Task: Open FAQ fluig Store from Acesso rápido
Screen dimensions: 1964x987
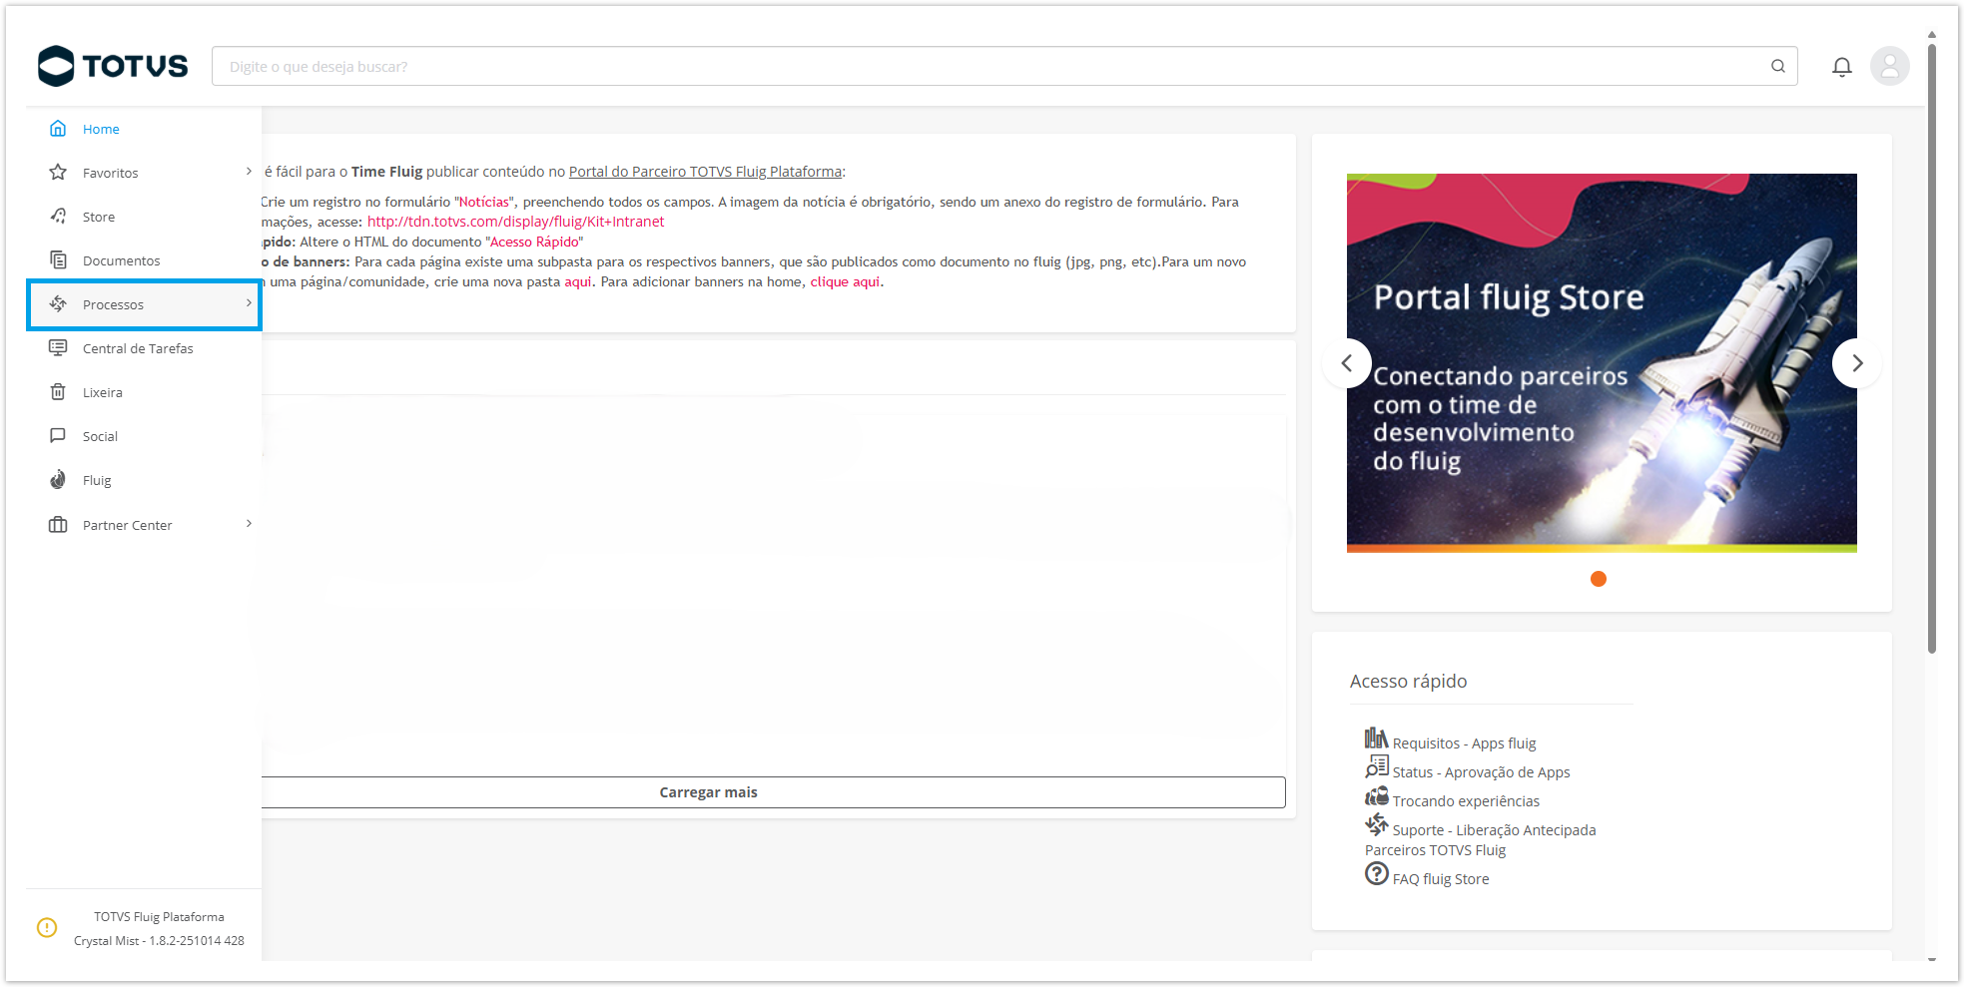Action: point(1441,877)
